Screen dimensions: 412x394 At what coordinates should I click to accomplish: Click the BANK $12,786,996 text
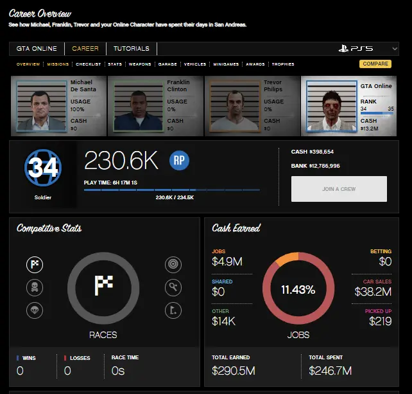(315, 166)
